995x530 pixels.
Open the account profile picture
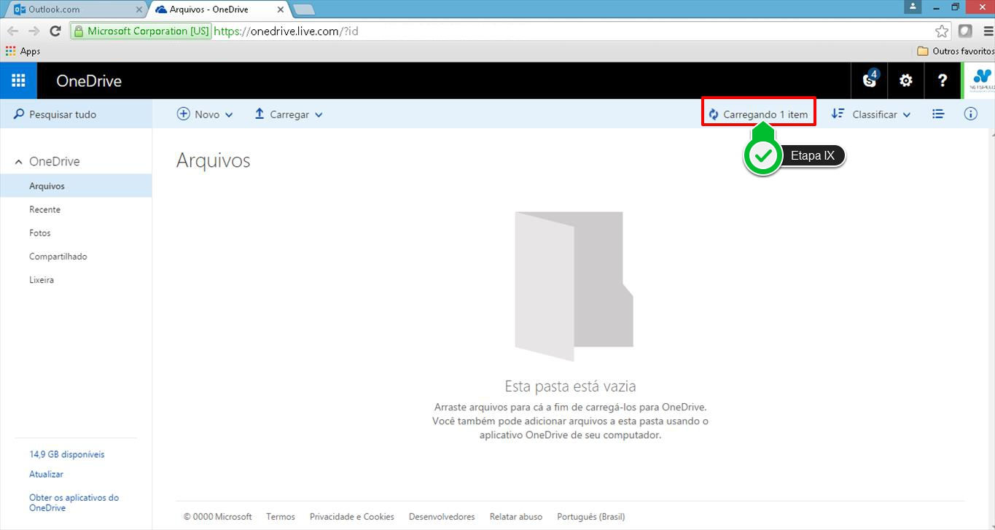[980, 80]
